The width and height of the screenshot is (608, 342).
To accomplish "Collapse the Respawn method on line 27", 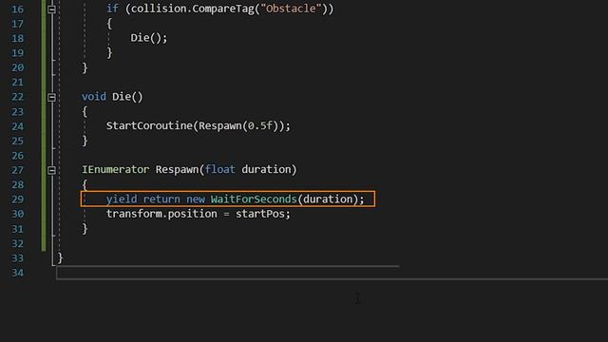I will tap(51, 170).
